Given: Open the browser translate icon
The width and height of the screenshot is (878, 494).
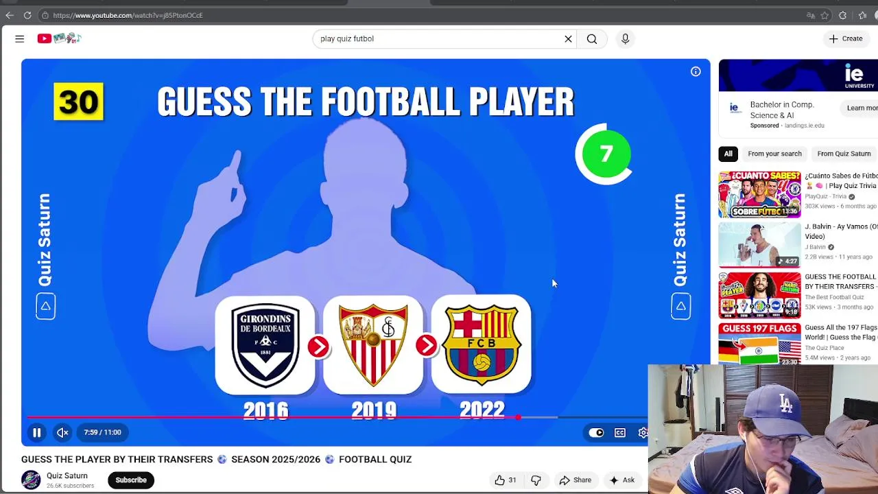Looking at the screenshot, I should tap(811, 15).
